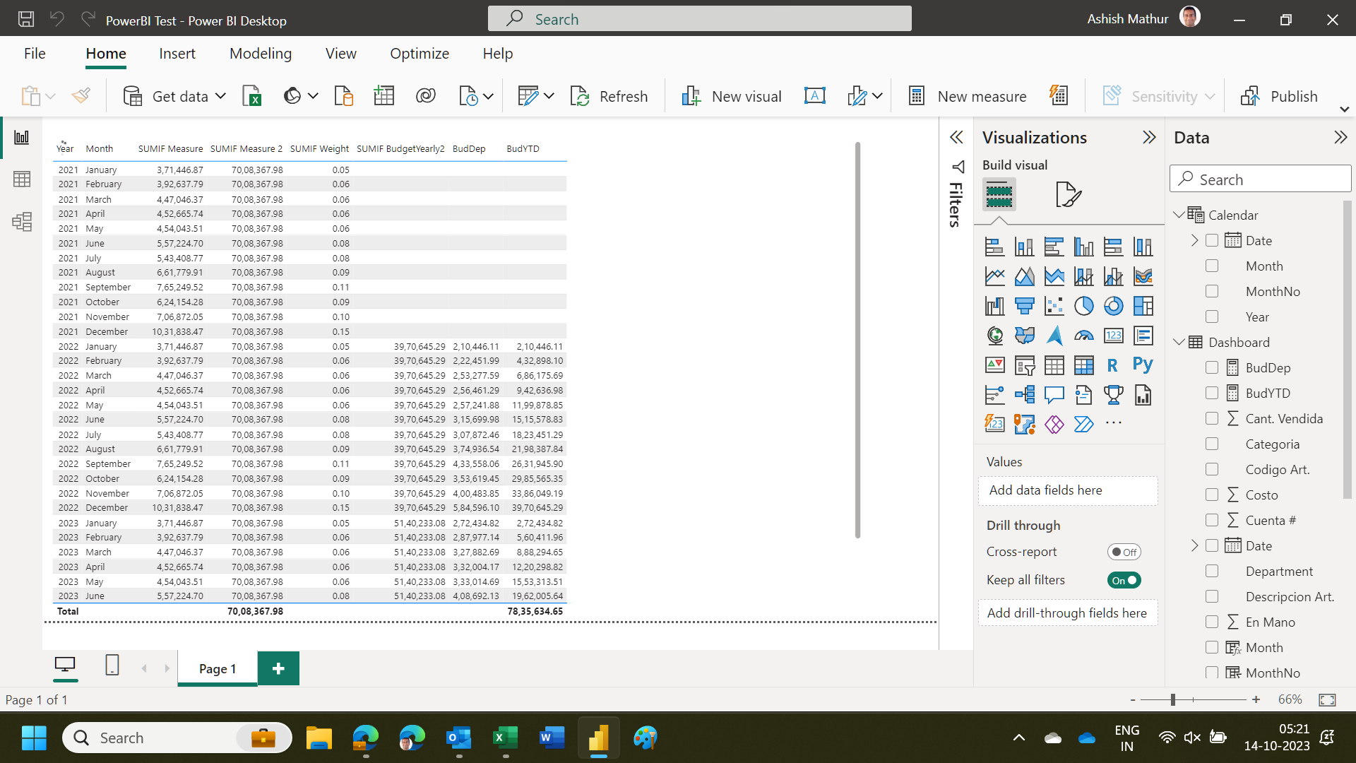Viewport: 1356px width, 763px height.
Task: Click the New measure button
Action: pos(967,96)
